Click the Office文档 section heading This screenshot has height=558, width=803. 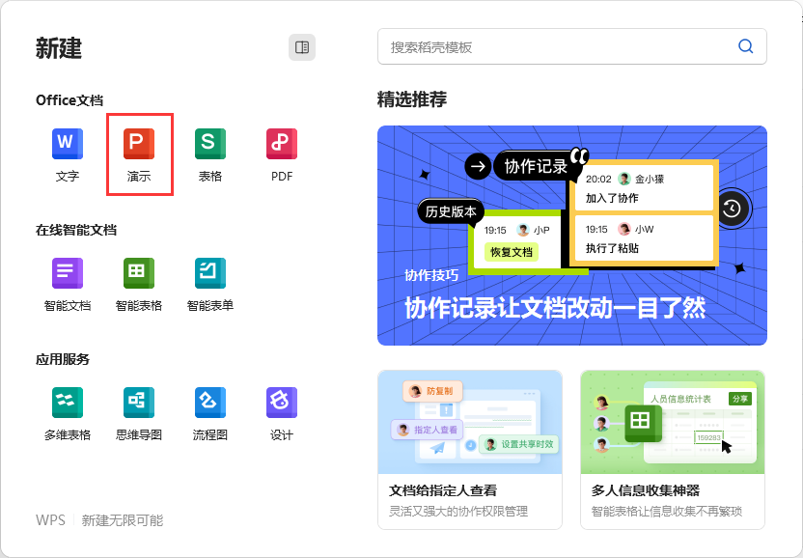69,99
